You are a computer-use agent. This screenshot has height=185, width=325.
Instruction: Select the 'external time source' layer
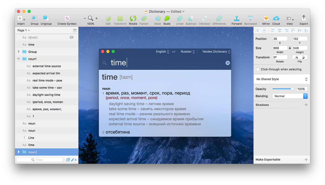[x=47, y=66]
